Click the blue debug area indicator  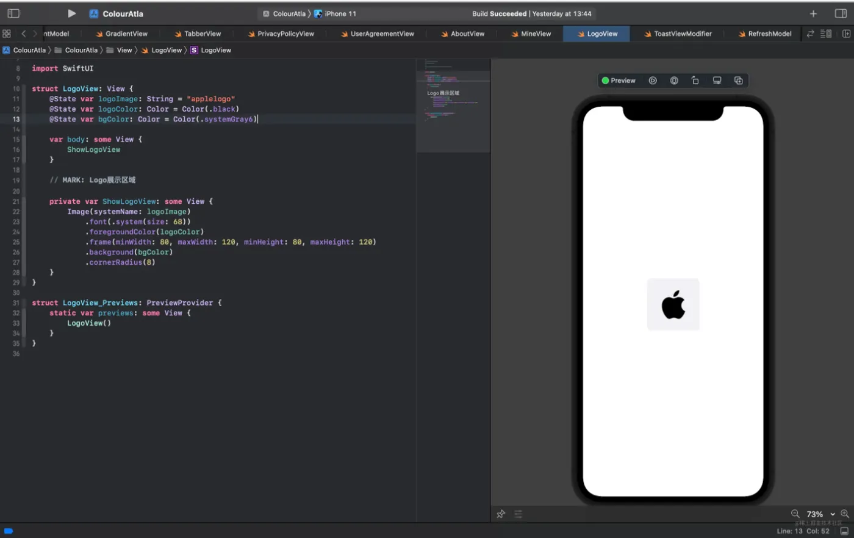click(9, 531)
